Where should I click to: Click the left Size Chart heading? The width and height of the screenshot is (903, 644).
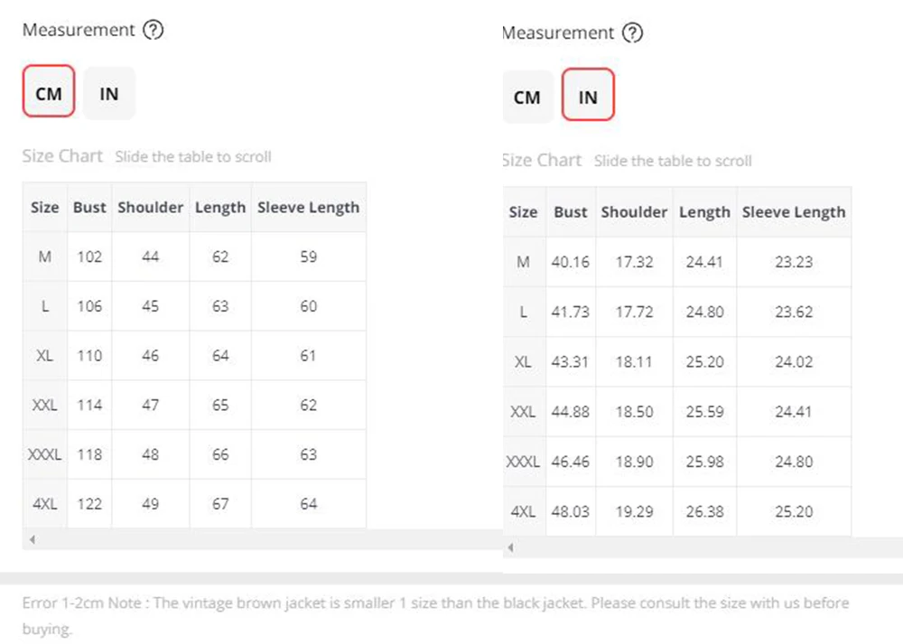coord(62,156)
